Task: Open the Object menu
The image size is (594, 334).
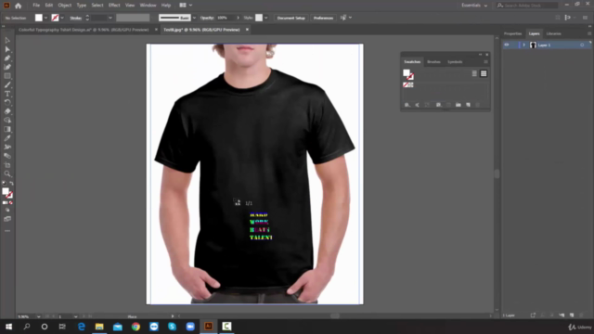Action: 64,6
